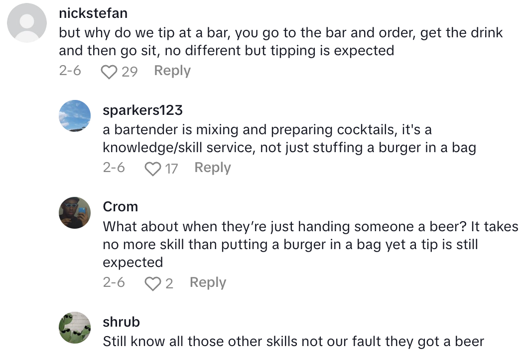The image size is (524, 354).
Task: Reply to nickstefan's comment
Action: [172, 71]
